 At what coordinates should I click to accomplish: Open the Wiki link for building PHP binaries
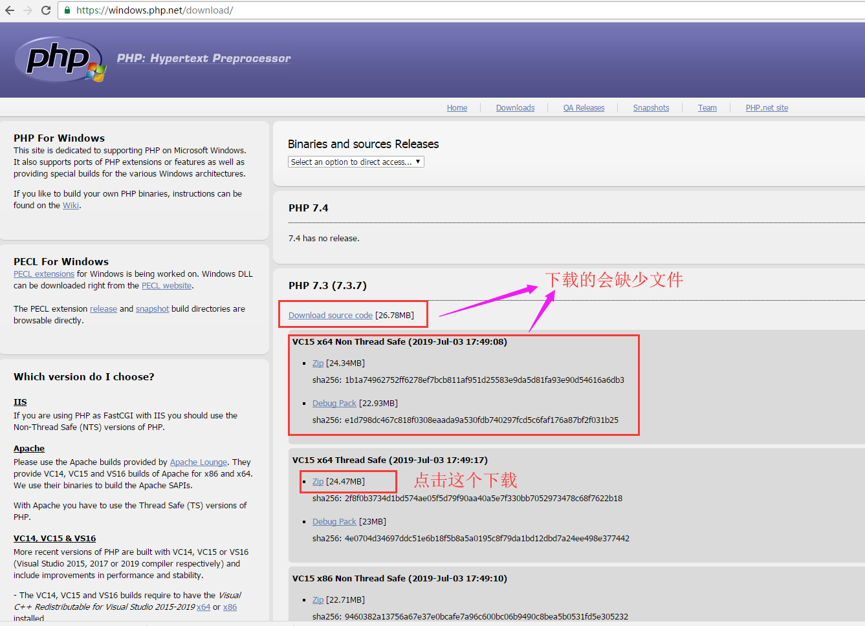pyautogui.click(x=71, y=205)
